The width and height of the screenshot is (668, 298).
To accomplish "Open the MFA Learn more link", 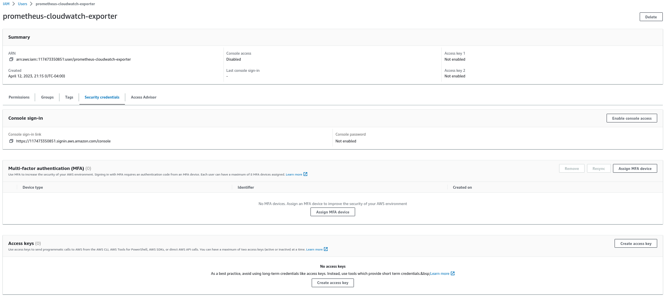I will tap(294, 175).
